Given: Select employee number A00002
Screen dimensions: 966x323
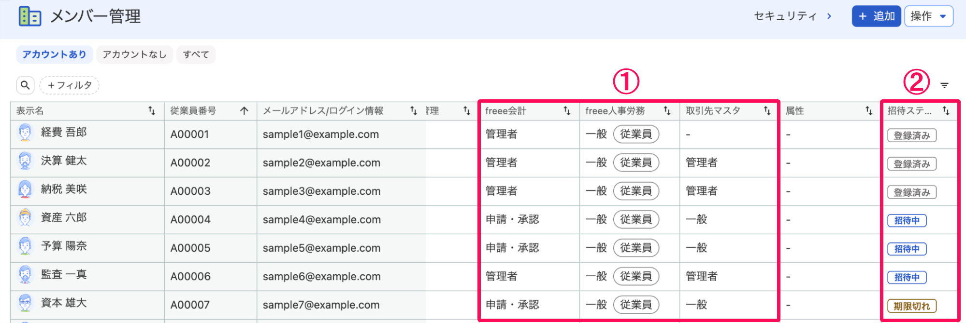Looking at the screenshot, I should coord(190,163).
